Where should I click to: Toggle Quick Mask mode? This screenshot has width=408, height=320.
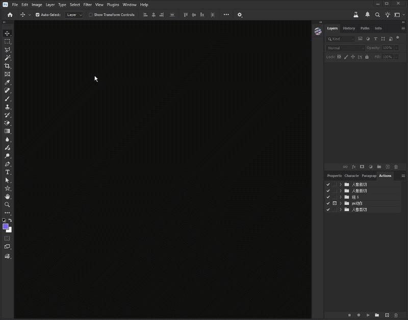[7, 238]
